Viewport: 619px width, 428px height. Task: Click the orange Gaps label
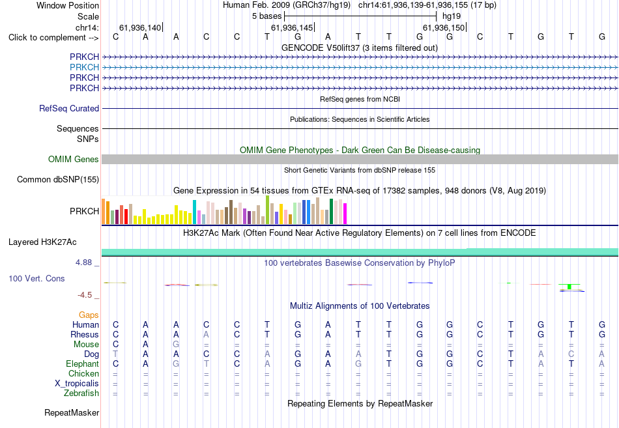(x=89, y=315)
